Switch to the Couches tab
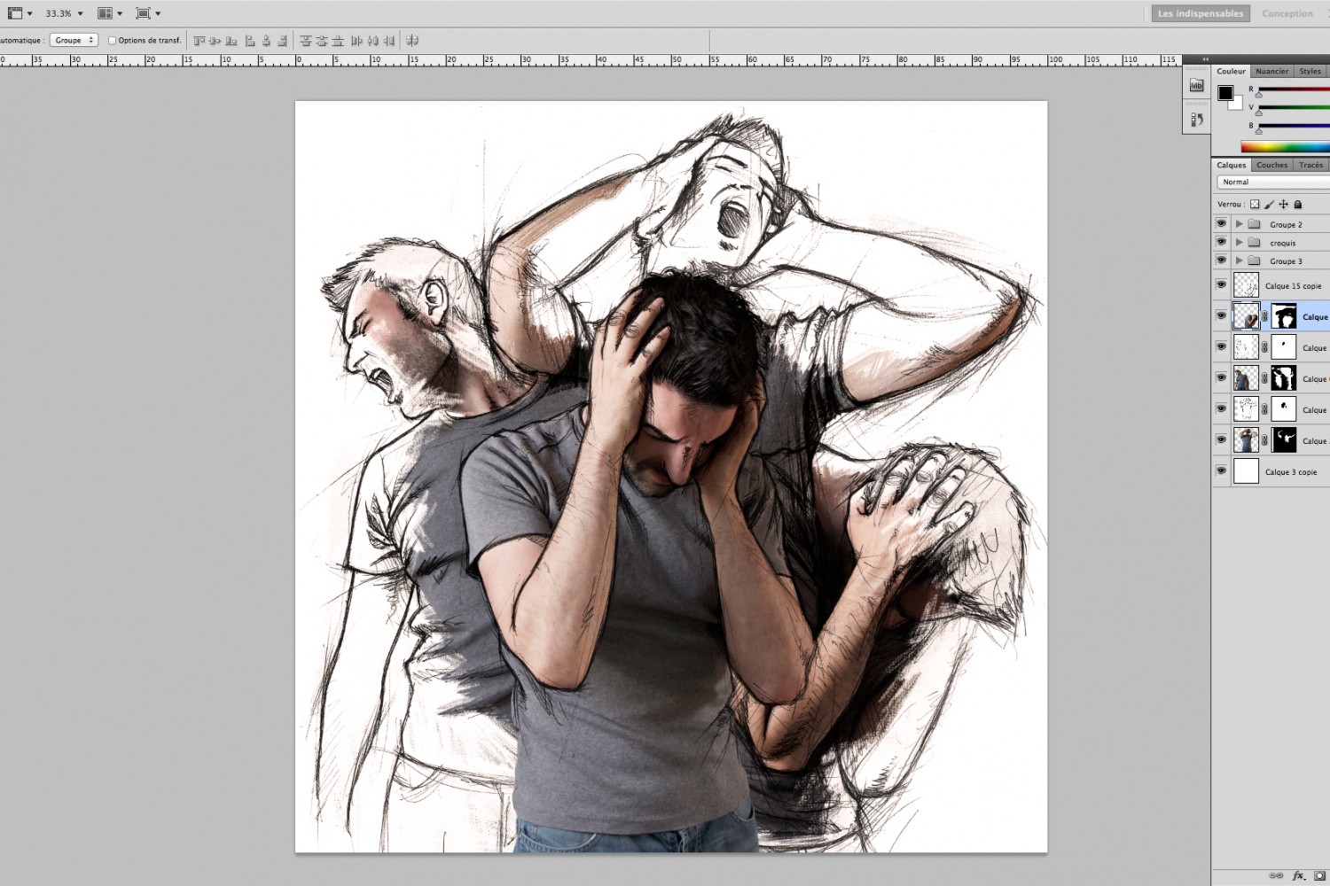Image resolution: width=1330 pixels, height=886 pixels. (x=1271, y=166)
